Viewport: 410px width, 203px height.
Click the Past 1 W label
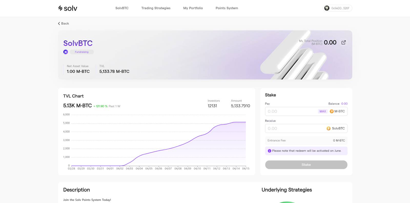tap(115, 106)
